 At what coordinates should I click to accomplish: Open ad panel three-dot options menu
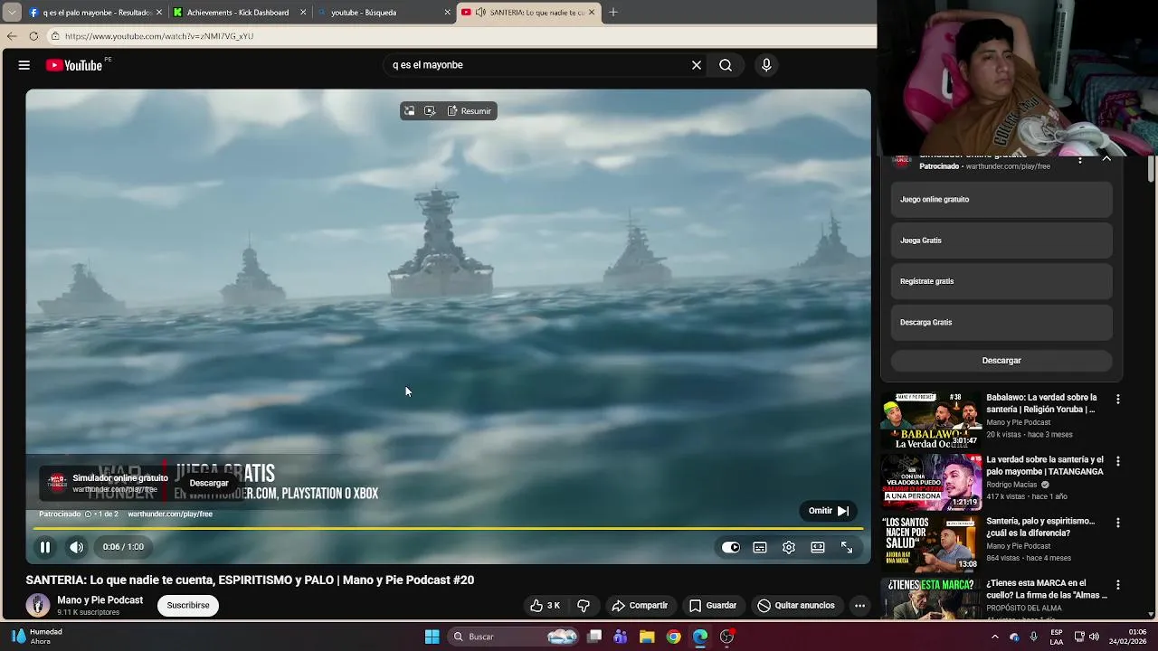click(x=1079, y=160)
